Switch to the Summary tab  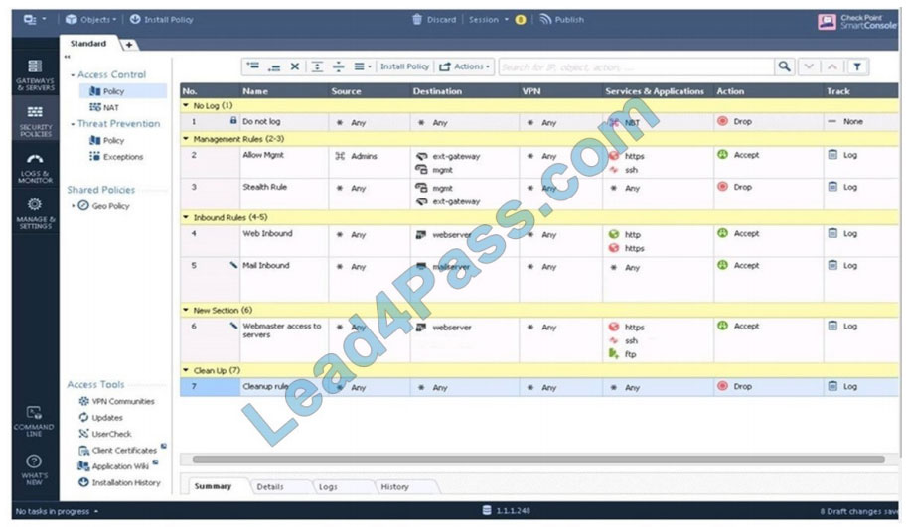213,486
